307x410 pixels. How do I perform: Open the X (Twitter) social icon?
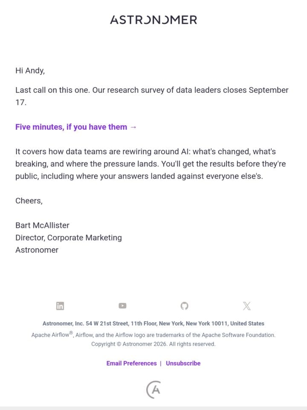pos(247,306)
